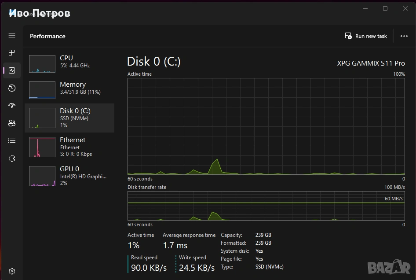This screenshot has width=416, height=280.
Task: Open the Services page icon
Action: tap(12, 158)
